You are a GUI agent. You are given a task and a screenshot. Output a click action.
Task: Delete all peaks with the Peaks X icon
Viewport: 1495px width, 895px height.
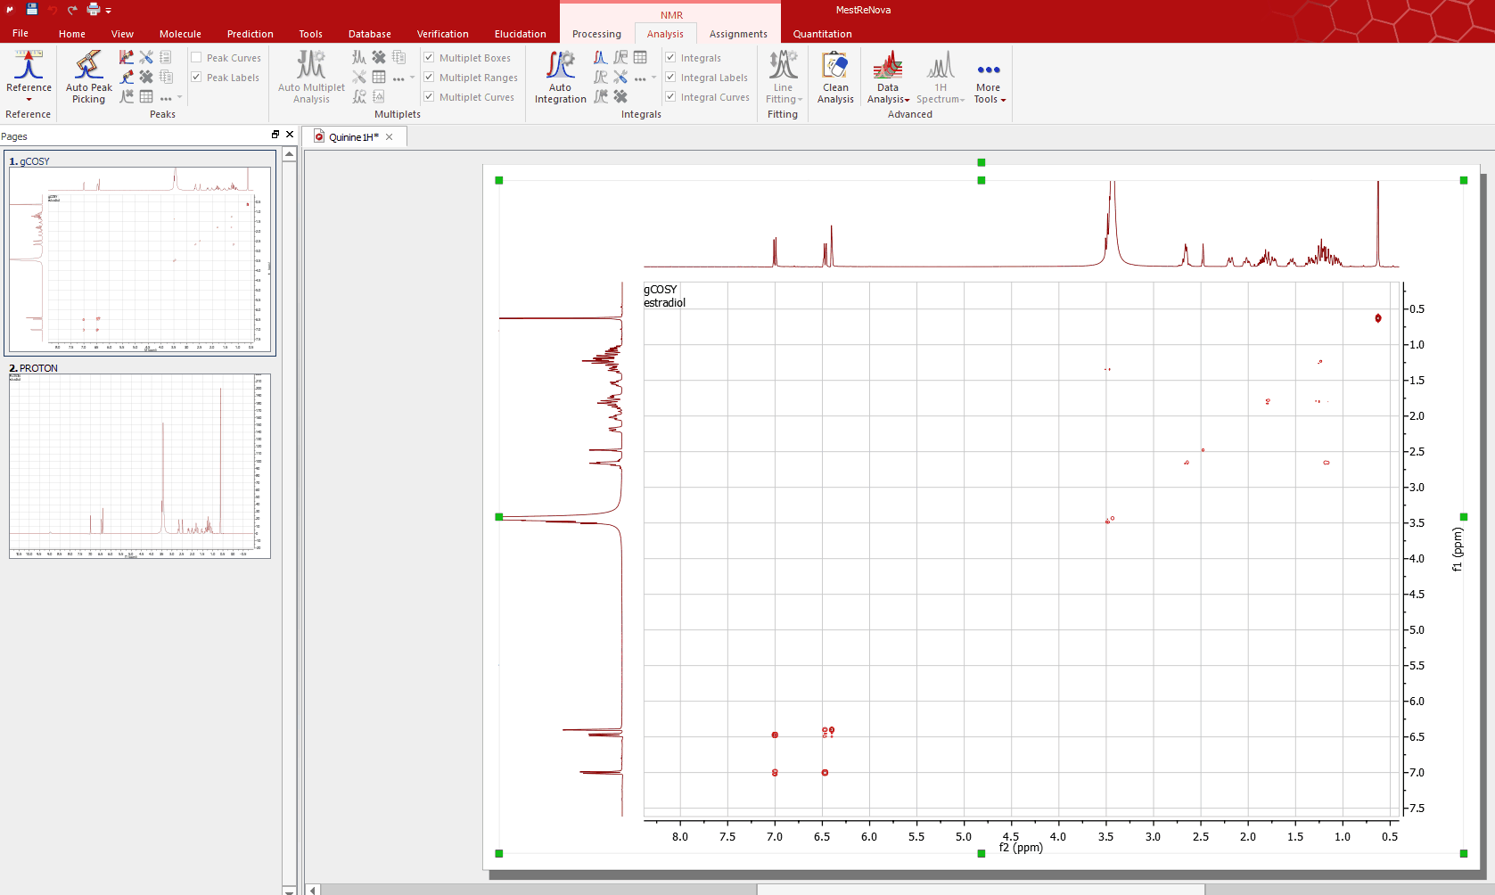(146, 77)
